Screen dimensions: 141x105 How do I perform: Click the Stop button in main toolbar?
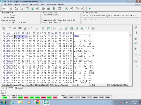(x=72, y=9)
